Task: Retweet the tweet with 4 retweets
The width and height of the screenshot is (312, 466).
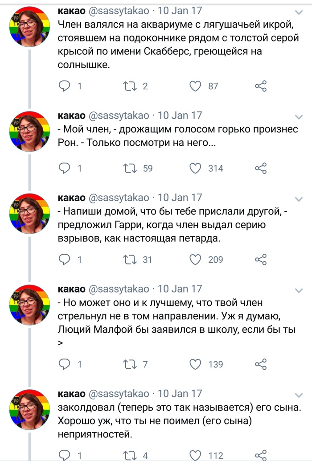Action: point(129,455)
